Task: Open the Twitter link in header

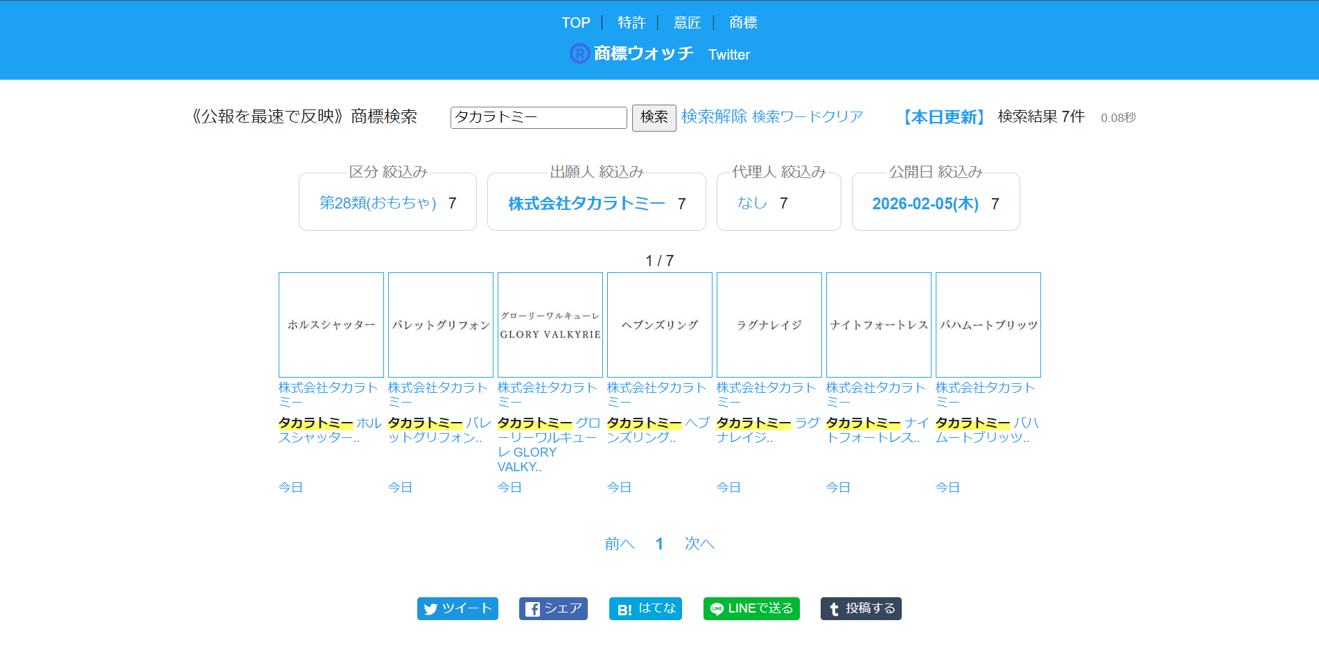Action: (x=729, y=55)
